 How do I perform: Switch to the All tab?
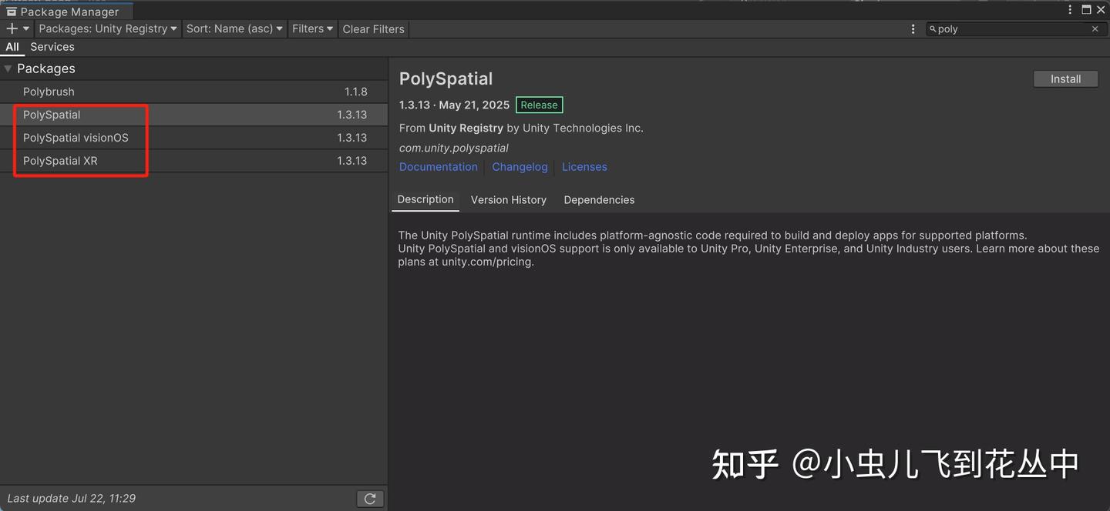point(12,47)
